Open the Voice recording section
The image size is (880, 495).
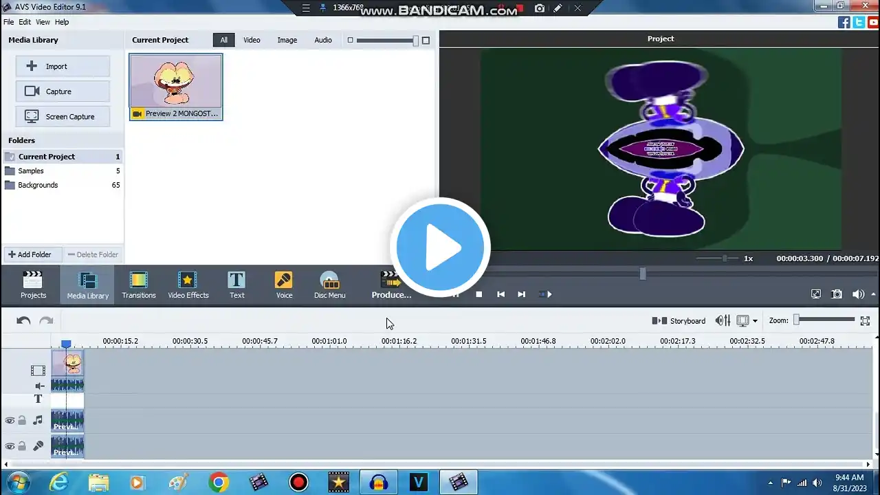click(x=284, y=285)
